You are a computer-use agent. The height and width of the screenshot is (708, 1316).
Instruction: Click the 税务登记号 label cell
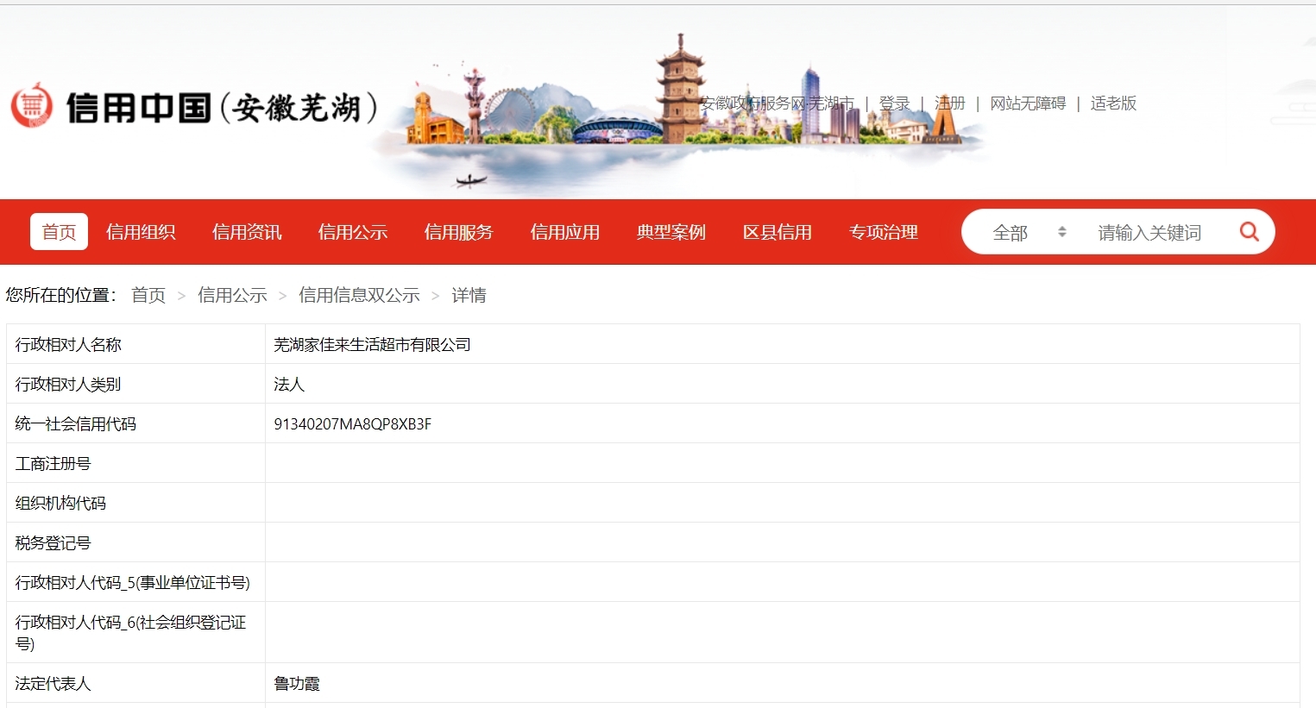tap(135, 542)
